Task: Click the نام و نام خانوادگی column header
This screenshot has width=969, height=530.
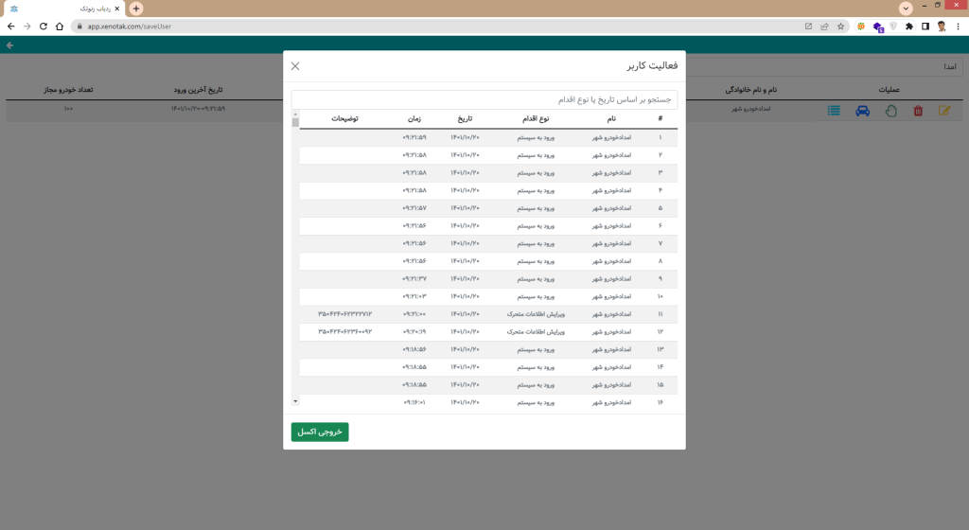Action: 750,90
